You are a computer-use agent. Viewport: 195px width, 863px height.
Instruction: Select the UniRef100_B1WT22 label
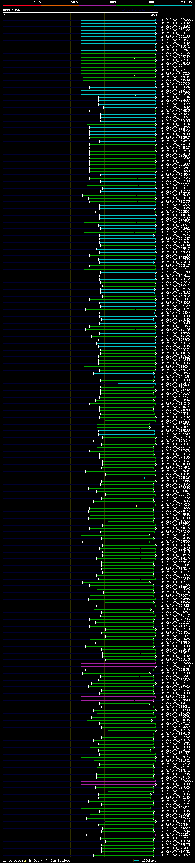pos(175,387)
